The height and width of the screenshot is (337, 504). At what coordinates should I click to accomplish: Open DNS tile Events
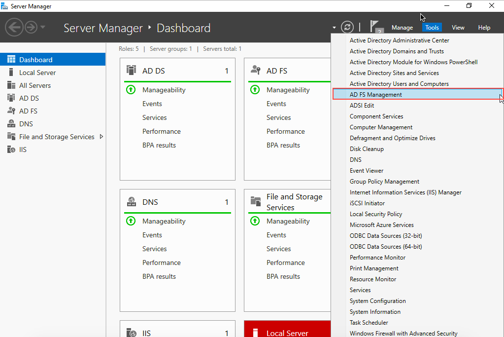[152, 235]
